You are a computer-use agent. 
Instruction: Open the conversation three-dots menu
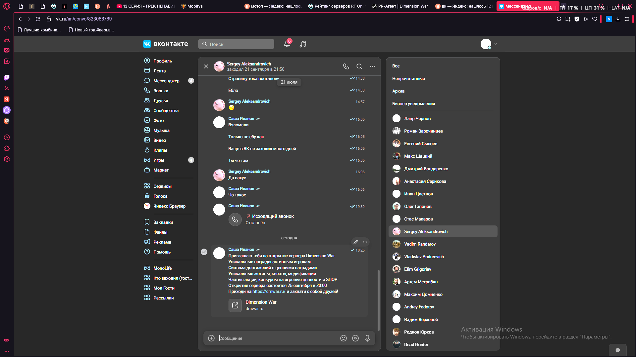click(x=373, y=66)
